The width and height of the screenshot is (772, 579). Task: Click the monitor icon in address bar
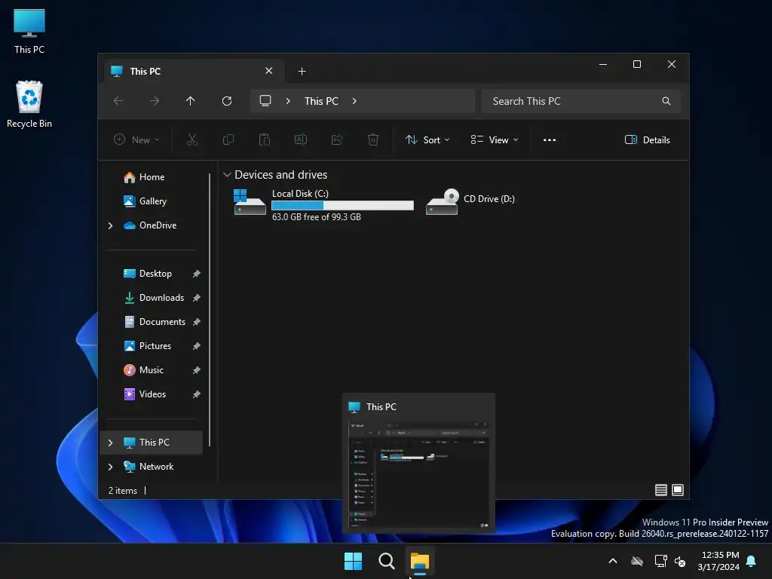(265, 101)
